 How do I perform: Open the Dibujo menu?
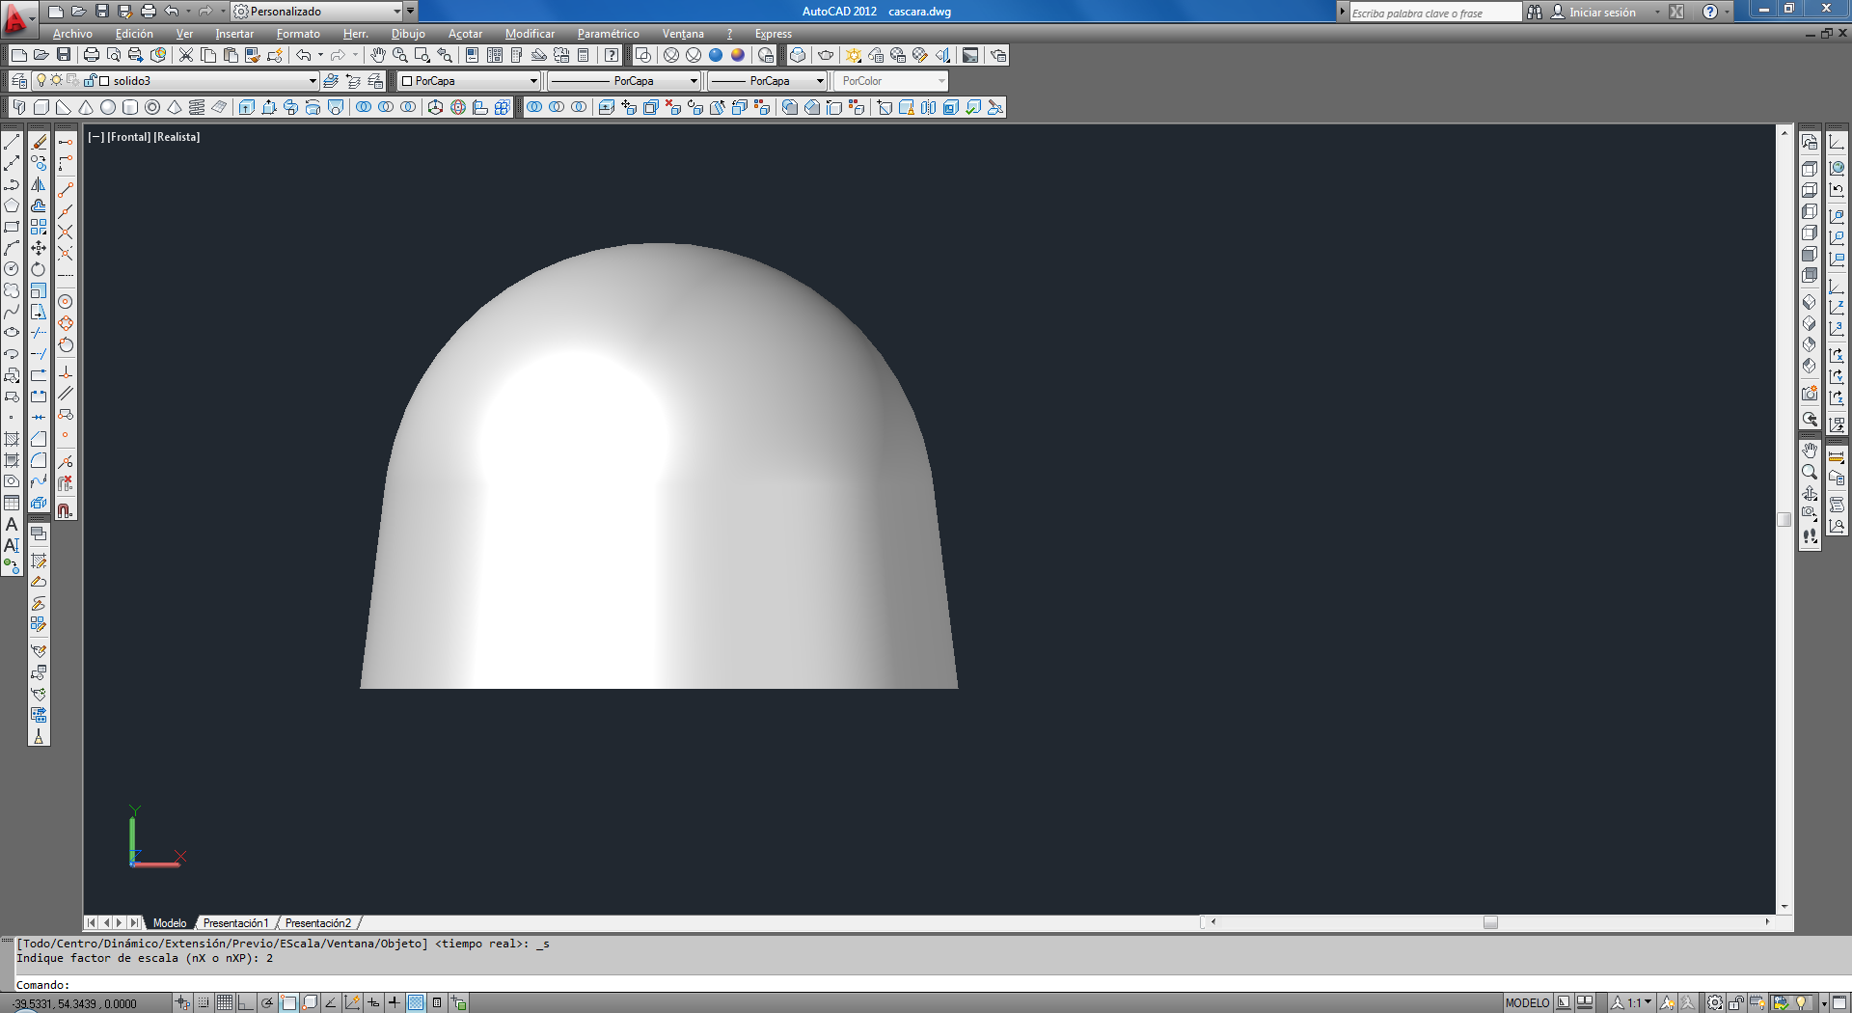coord(408,34)
